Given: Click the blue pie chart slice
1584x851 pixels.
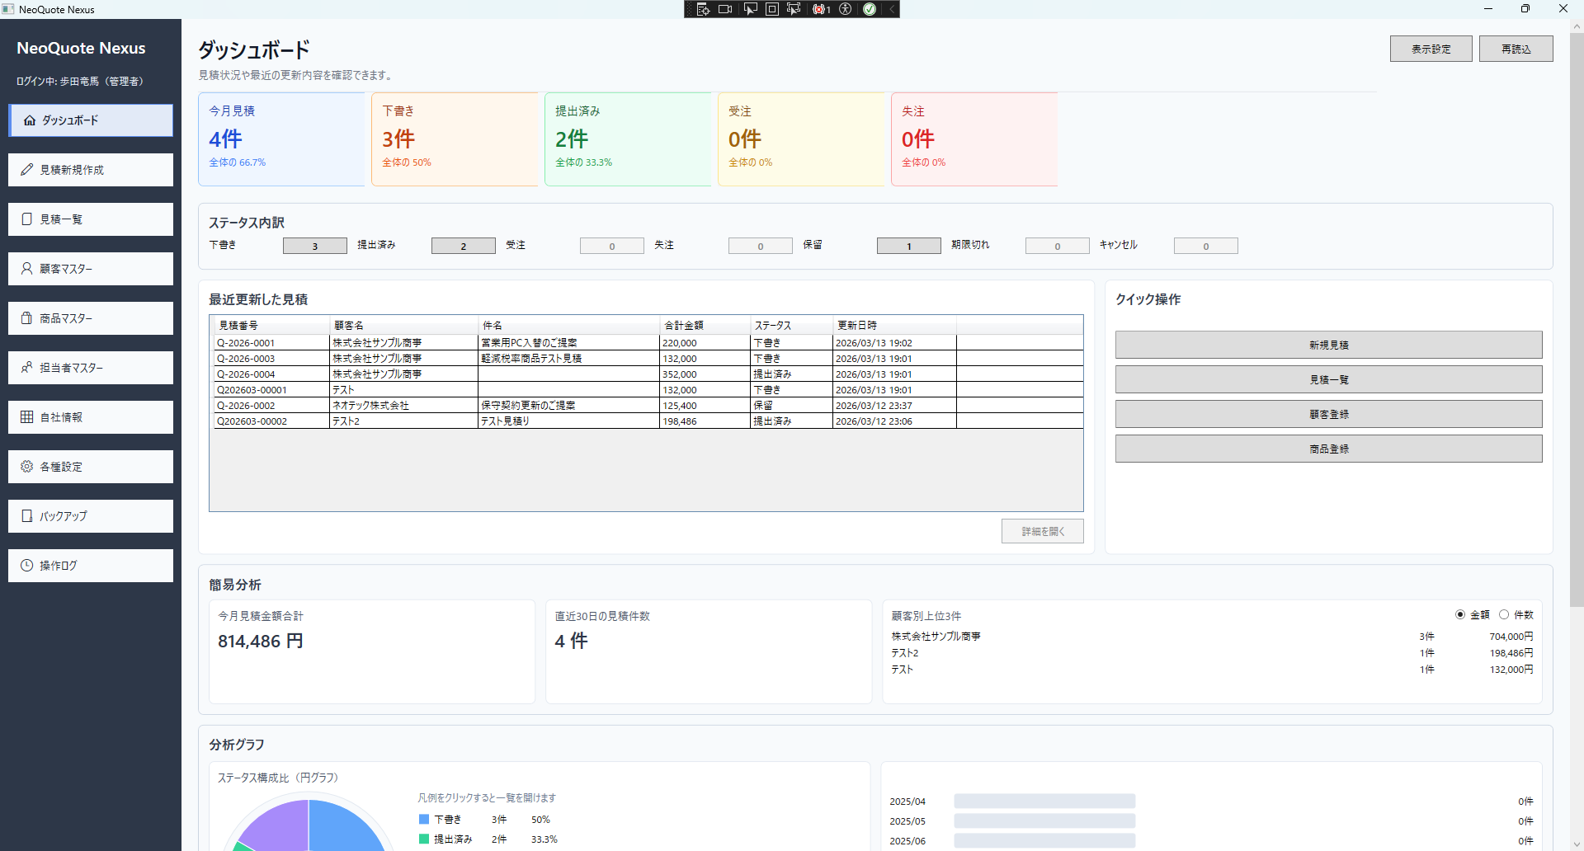Looking at the screenshot, I should point(342,829).
